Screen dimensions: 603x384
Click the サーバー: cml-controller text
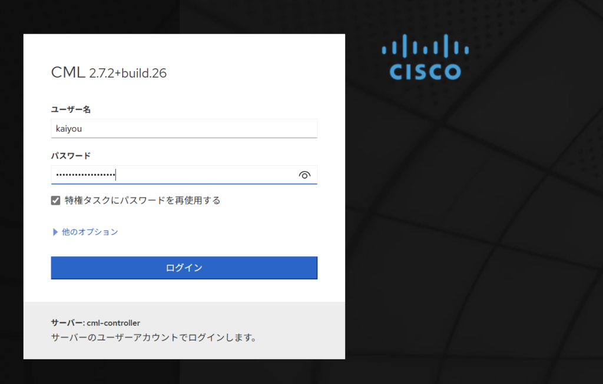pyautogui.click(x=96, y=323)
